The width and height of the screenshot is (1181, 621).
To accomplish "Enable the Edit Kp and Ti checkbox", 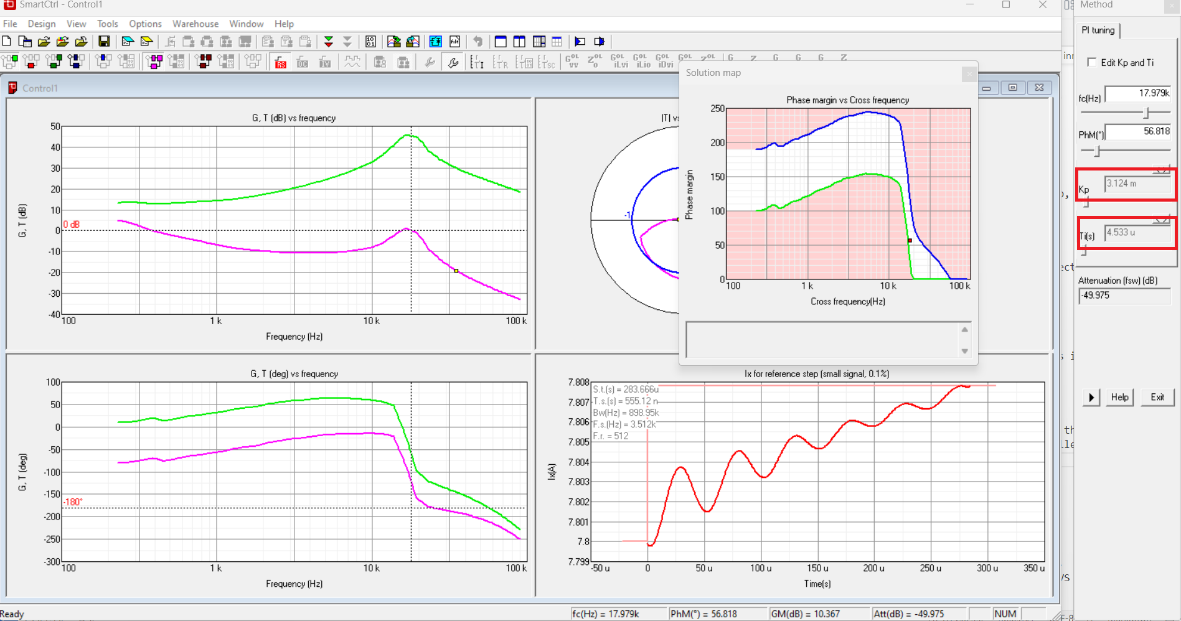I will tap(1091, 62).
